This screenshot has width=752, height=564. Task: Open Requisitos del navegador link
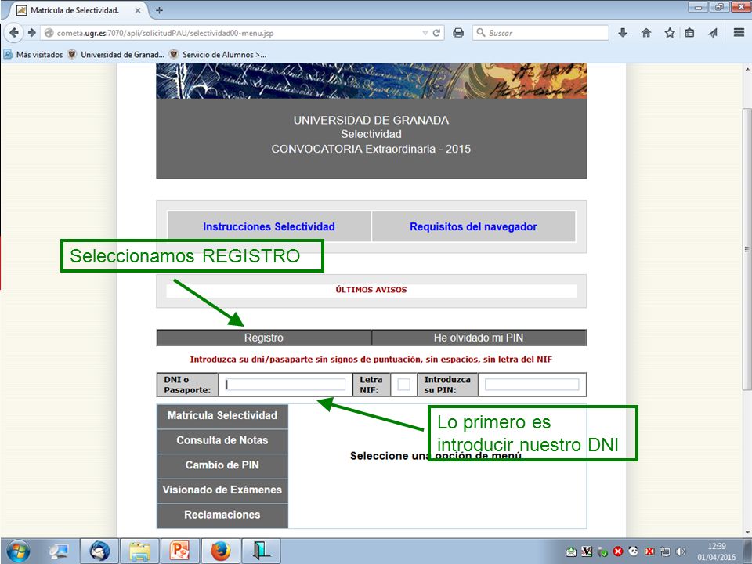click(473, 226)
